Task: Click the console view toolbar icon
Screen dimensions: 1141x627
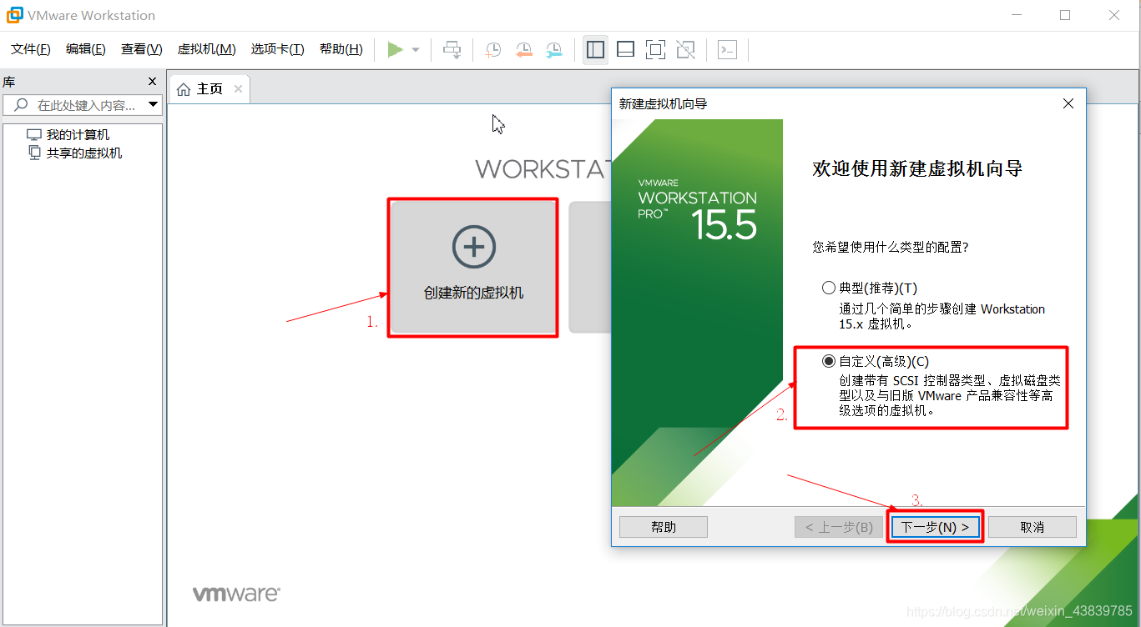Action: point(728,50)
